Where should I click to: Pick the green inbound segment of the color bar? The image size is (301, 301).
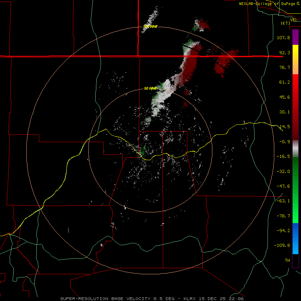coord(295,190)
